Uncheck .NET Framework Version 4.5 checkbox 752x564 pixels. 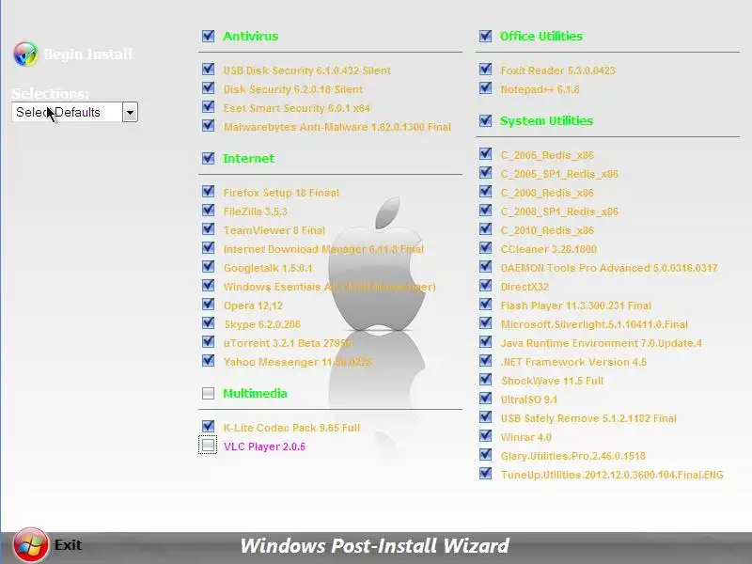tap(485, 361)
